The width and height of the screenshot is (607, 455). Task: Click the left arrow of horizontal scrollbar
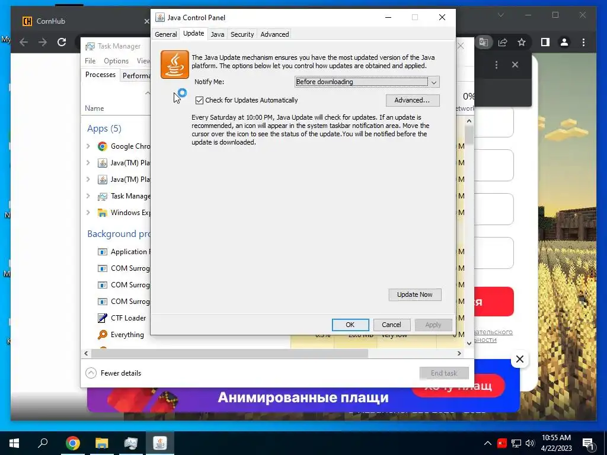pyautogui.click(x=86, y=353)
